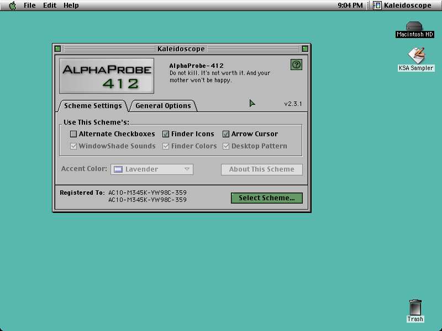
Task: Toggle the Arrow Cursor checkbox
Action: (226, 134)
